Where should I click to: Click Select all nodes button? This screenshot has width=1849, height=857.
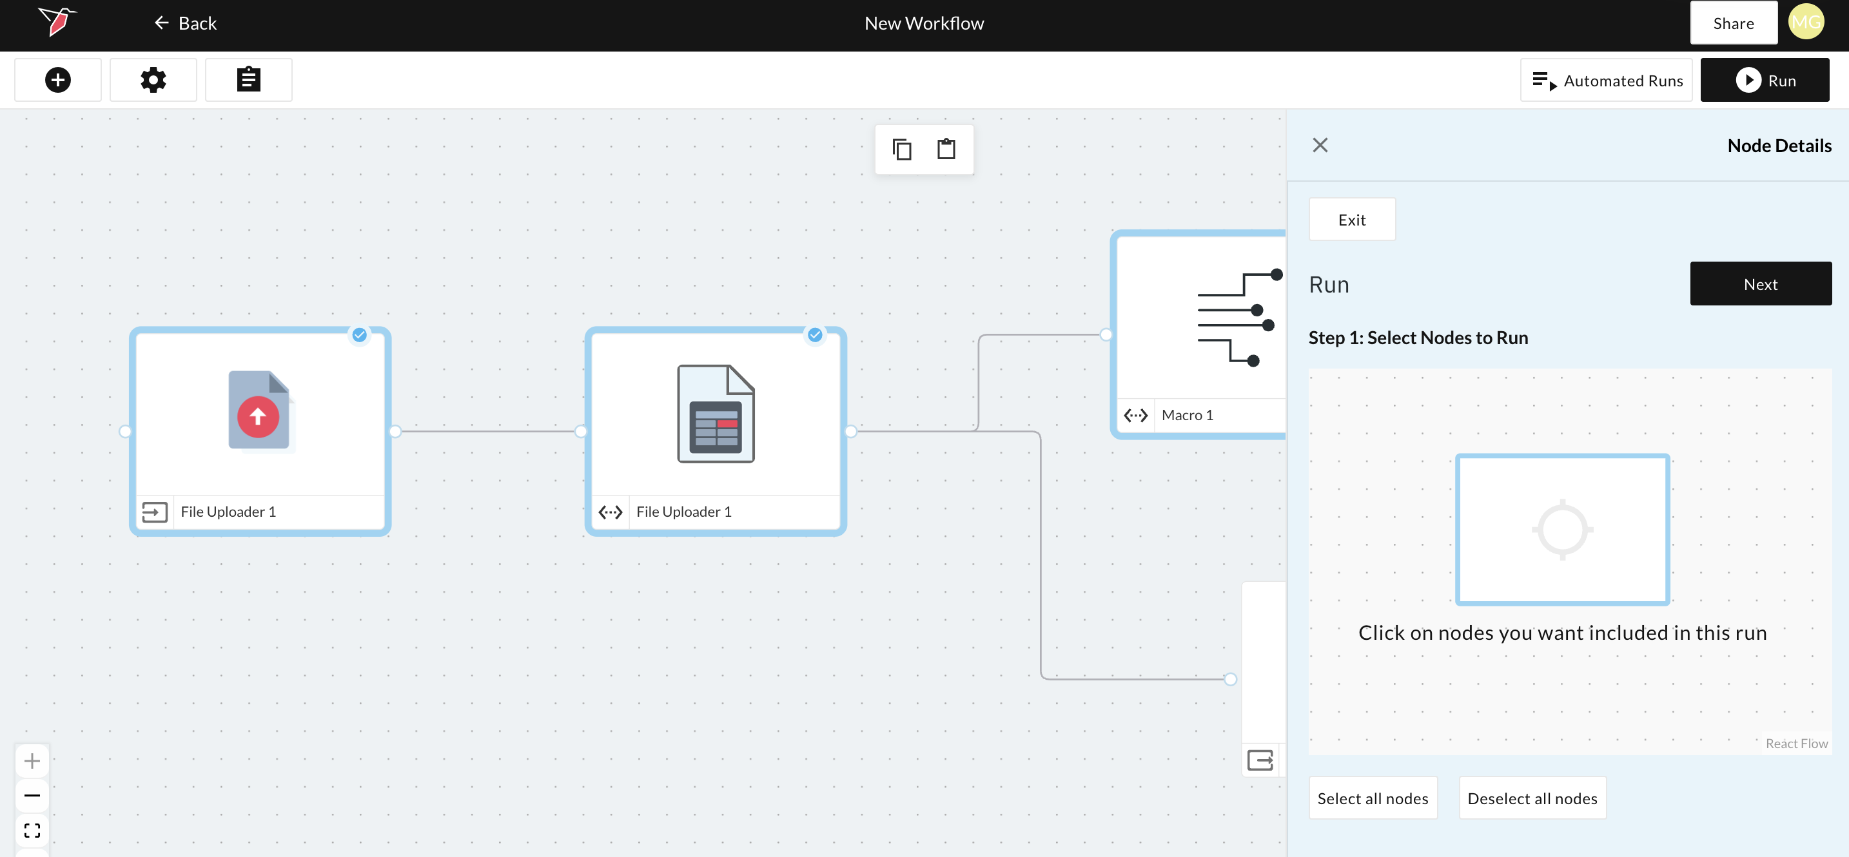[x=1373, y=798]
